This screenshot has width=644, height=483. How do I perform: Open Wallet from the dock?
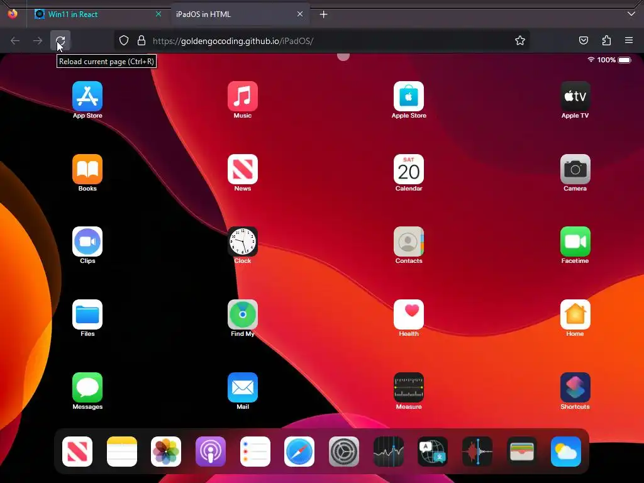click(521, 452)
